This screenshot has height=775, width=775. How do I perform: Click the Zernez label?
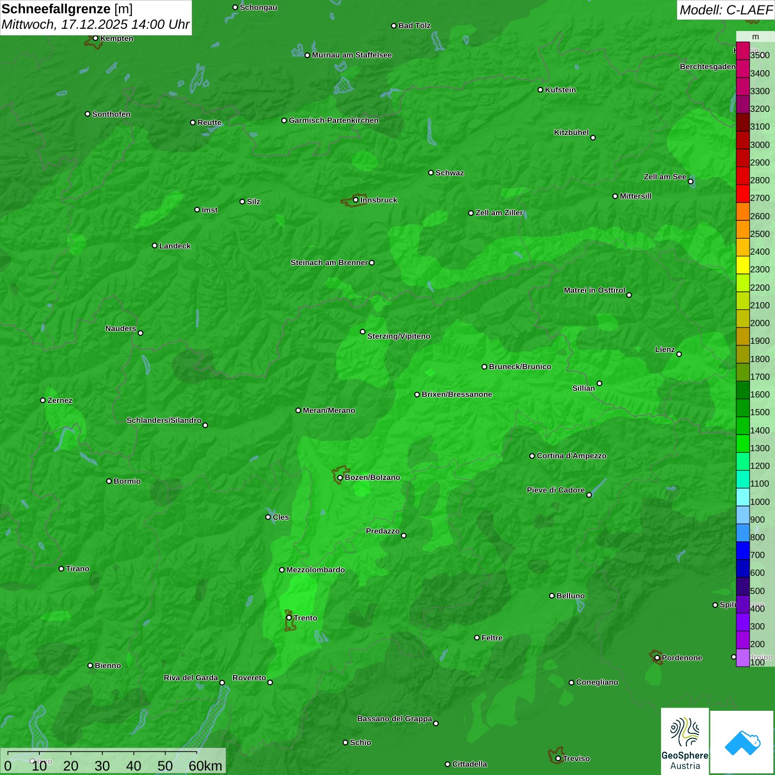(60, 400)
